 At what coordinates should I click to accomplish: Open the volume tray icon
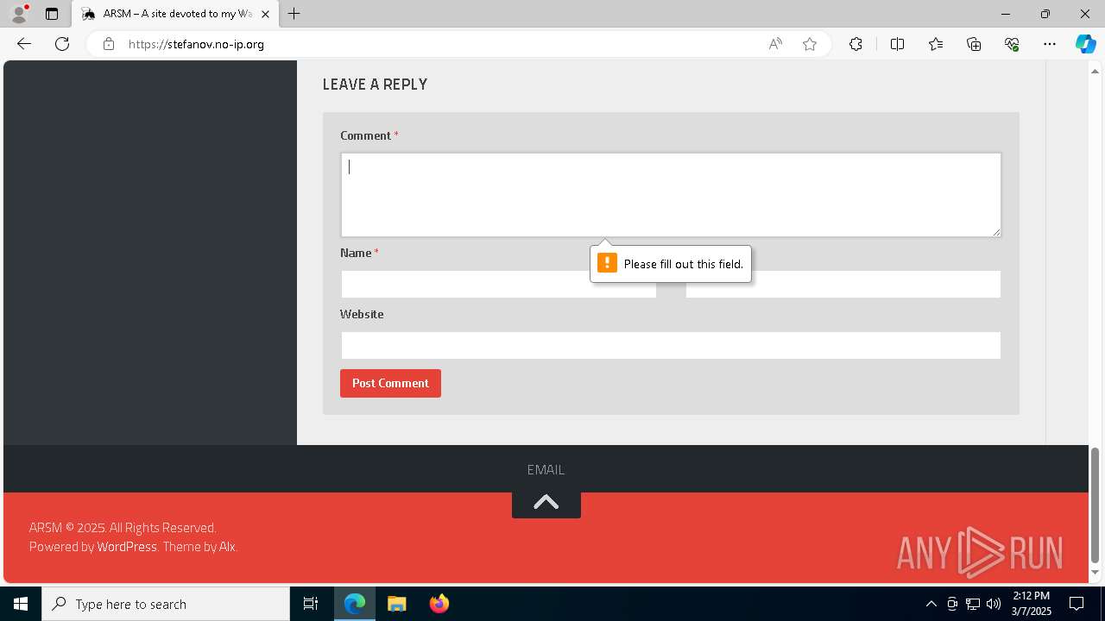tap(994, 604)
